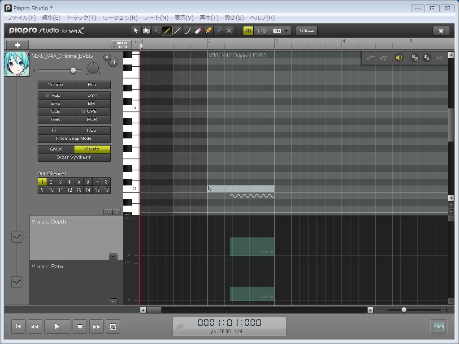Select the PIT parameter
The width and height of the screenshot is (459, 344).
point(56,130)
